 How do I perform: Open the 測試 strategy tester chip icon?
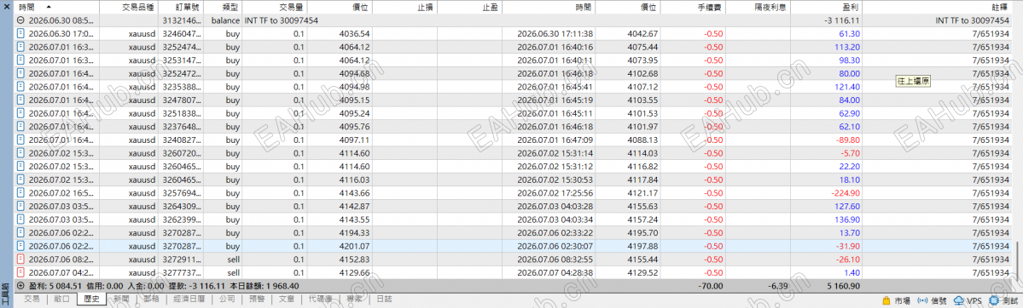[994, 301]
